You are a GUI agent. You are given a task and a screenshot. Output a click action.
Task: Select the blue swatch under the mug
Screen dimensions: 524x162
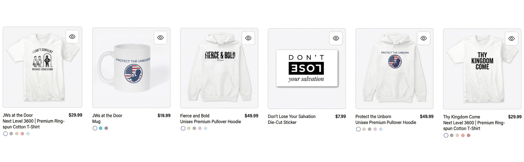click(x=101, y=128)
